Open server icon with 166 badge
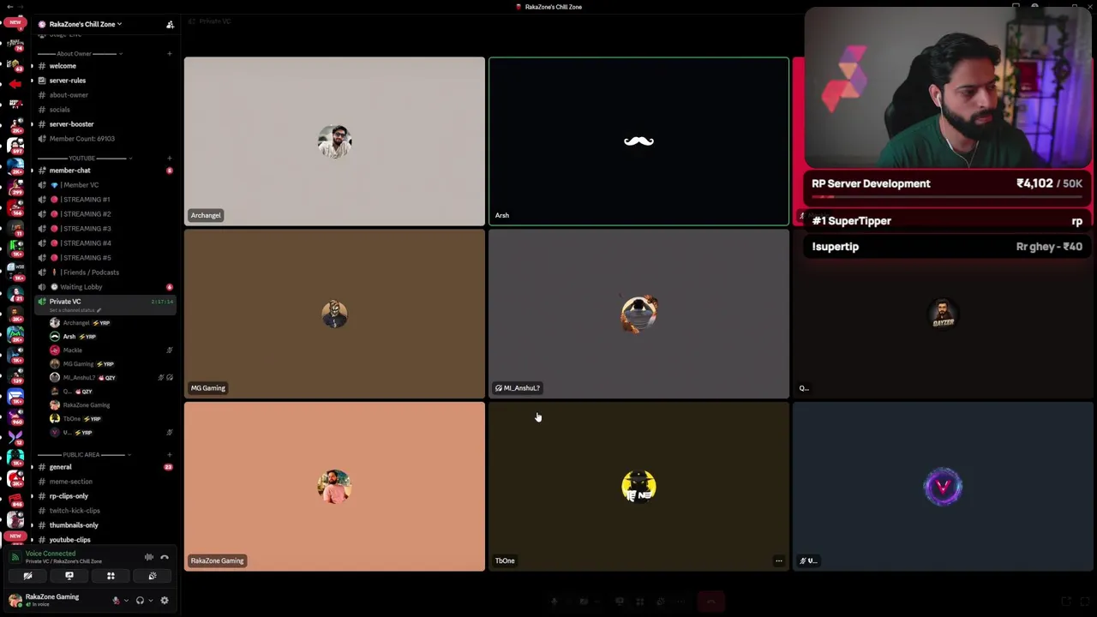Image resolution: width=1097 pixels, height=617 pixels. coord(15,208)
